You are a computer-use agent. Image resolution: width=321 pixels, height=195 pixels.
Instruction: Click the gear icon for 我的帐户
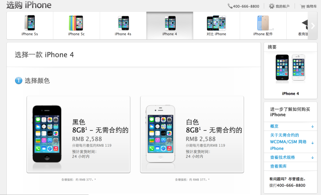click(x=271, y=6)
